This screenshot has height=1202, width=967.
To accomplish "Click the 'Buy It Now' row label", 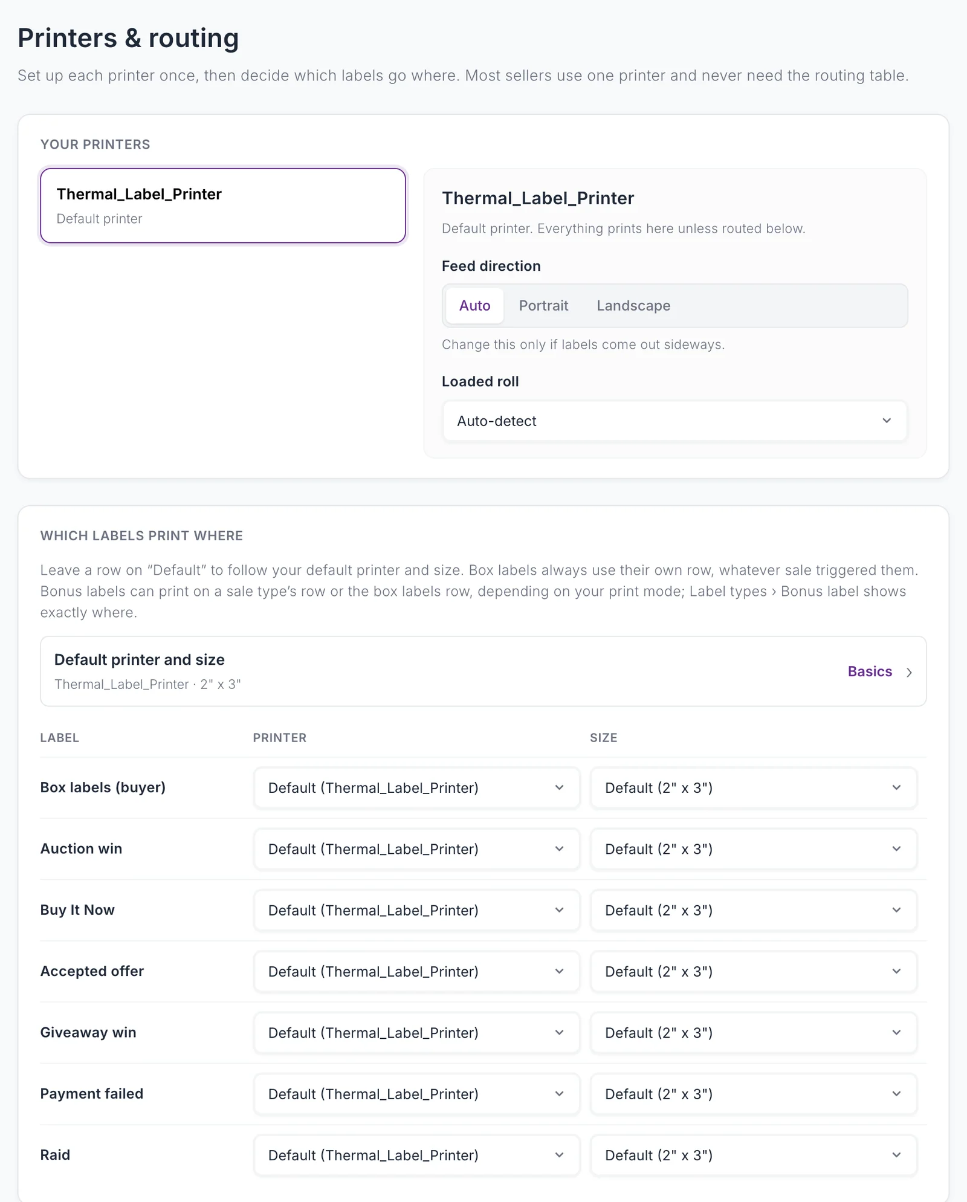I will click(x=77, y=910).
